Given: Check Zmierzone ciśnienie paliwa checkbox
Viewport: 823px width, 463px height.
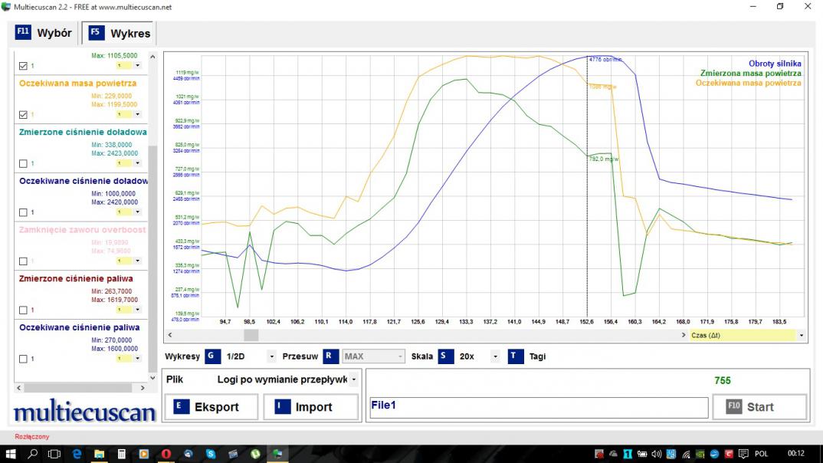Looking at the screenshot, I should [23, 310].
